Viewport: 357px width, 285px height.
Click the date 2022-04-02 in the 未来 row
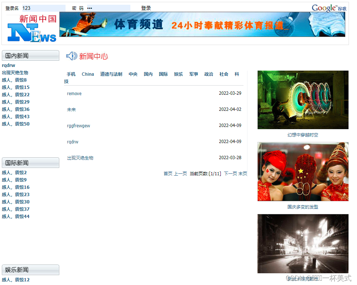tap(230, 109)
